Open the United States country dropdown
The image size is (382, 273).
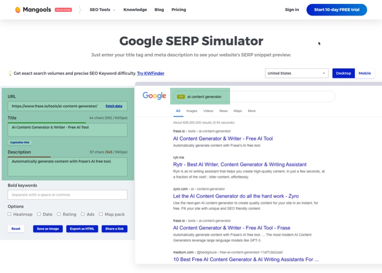297,73
